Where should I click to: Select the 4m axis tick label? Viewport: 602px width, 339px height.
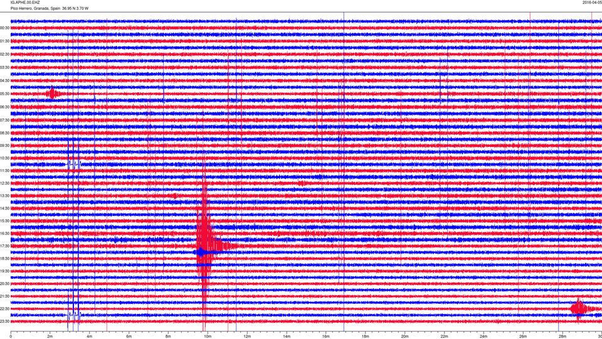click(90, 336)
